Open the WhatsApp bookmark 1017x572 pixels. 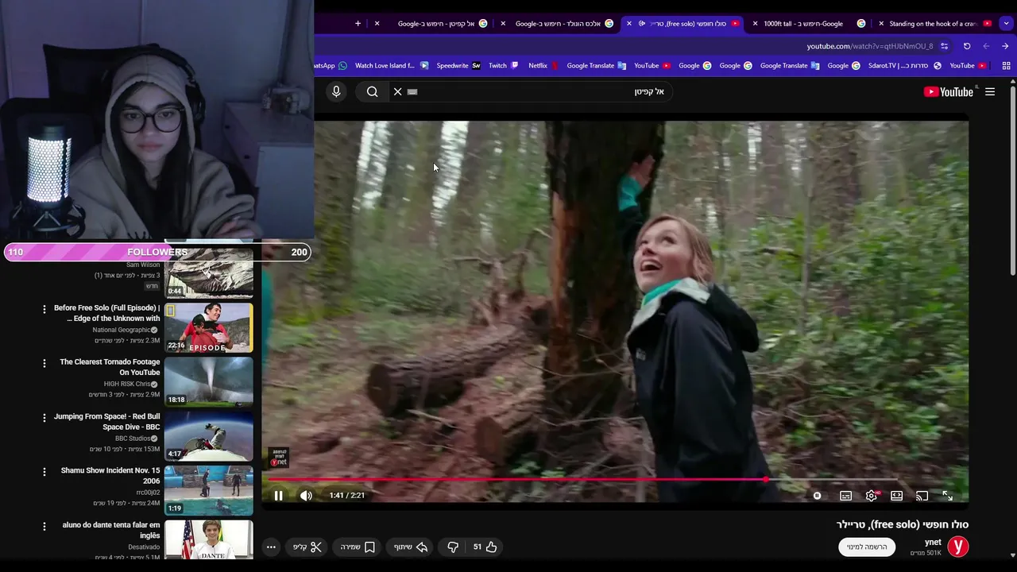(x=331, y=65)
